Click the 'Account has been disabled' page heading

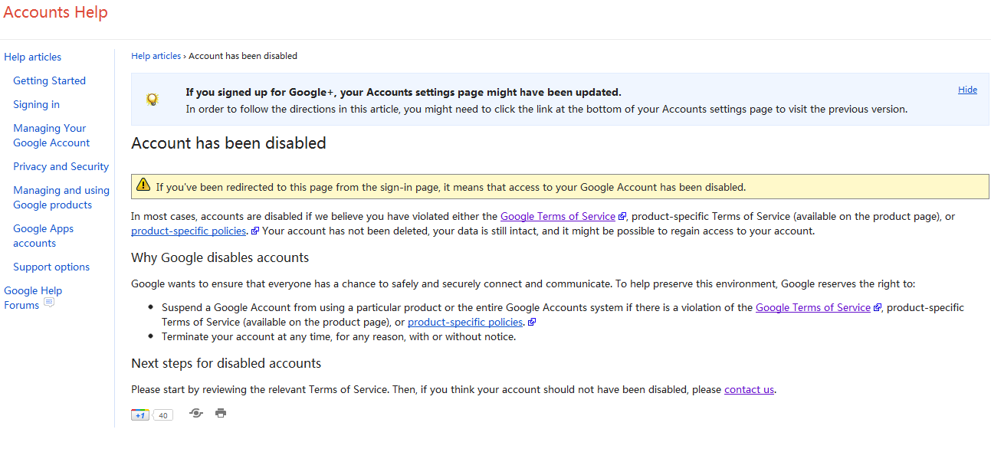point(228,143)
